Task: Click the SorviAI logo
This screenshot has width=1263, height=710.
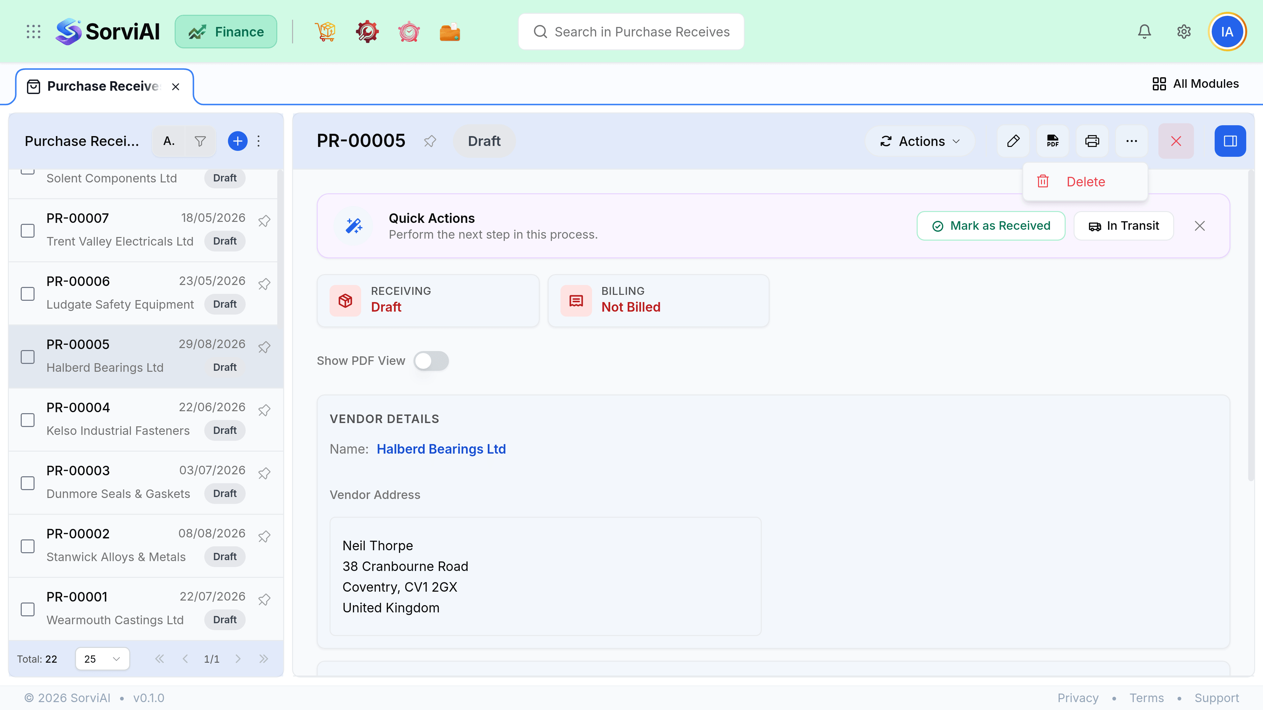Action: tap(108, 32)
